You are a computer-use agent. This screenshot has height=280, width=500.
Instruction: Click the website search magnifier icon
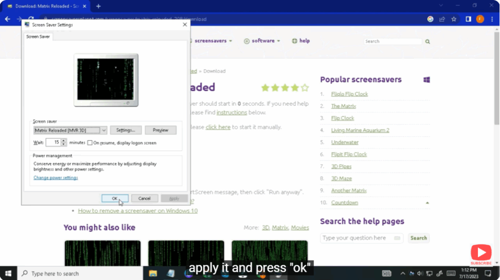coord(428,41)
